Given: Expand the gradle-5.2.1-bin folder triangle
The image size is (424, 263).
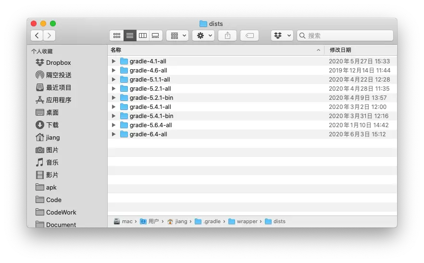Looking at the screenshot, I should pyautogui.click(x=113, y=98).
